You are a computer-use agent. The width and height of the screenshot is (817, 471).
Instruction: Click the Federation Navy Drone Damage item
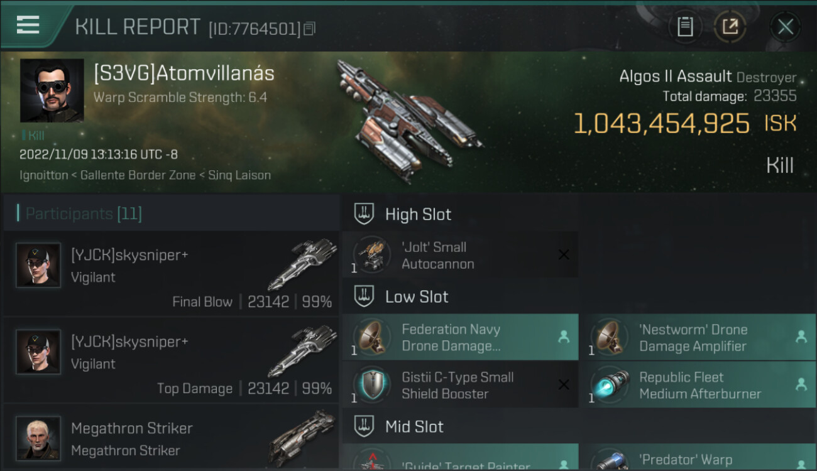pos(460,337)
